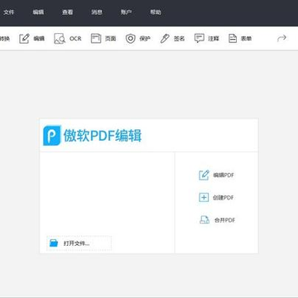The height and width of the screenshot is (298, 298).
Task: Click the redo arrow icon
Action: click(x=281, y=38)
